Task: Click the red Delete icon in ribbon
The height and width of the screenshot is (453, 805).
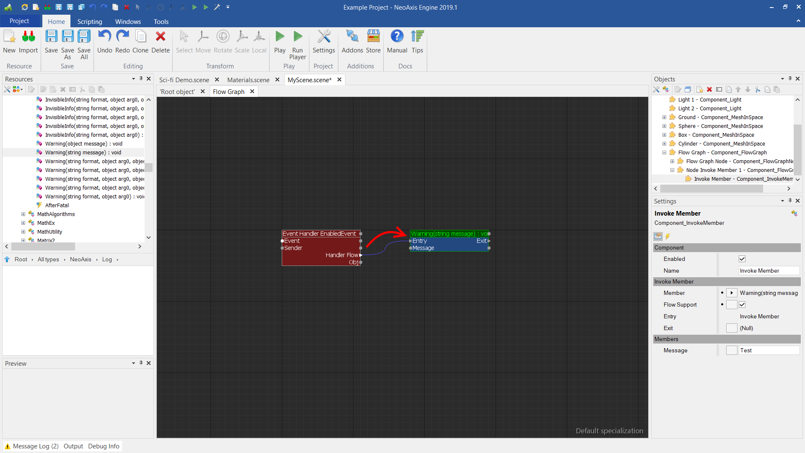Action: point(161,37)
